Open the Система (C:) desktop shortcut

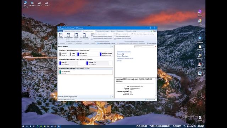point(32,4)
